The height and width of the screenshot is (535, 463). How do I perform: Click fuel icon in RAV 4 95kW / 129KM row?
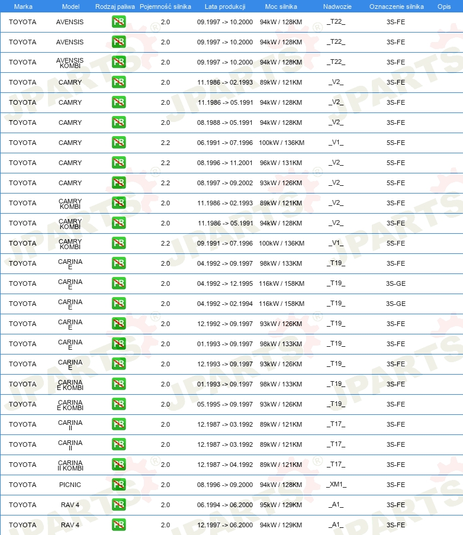pyautogui.click(x=119, y=505)
